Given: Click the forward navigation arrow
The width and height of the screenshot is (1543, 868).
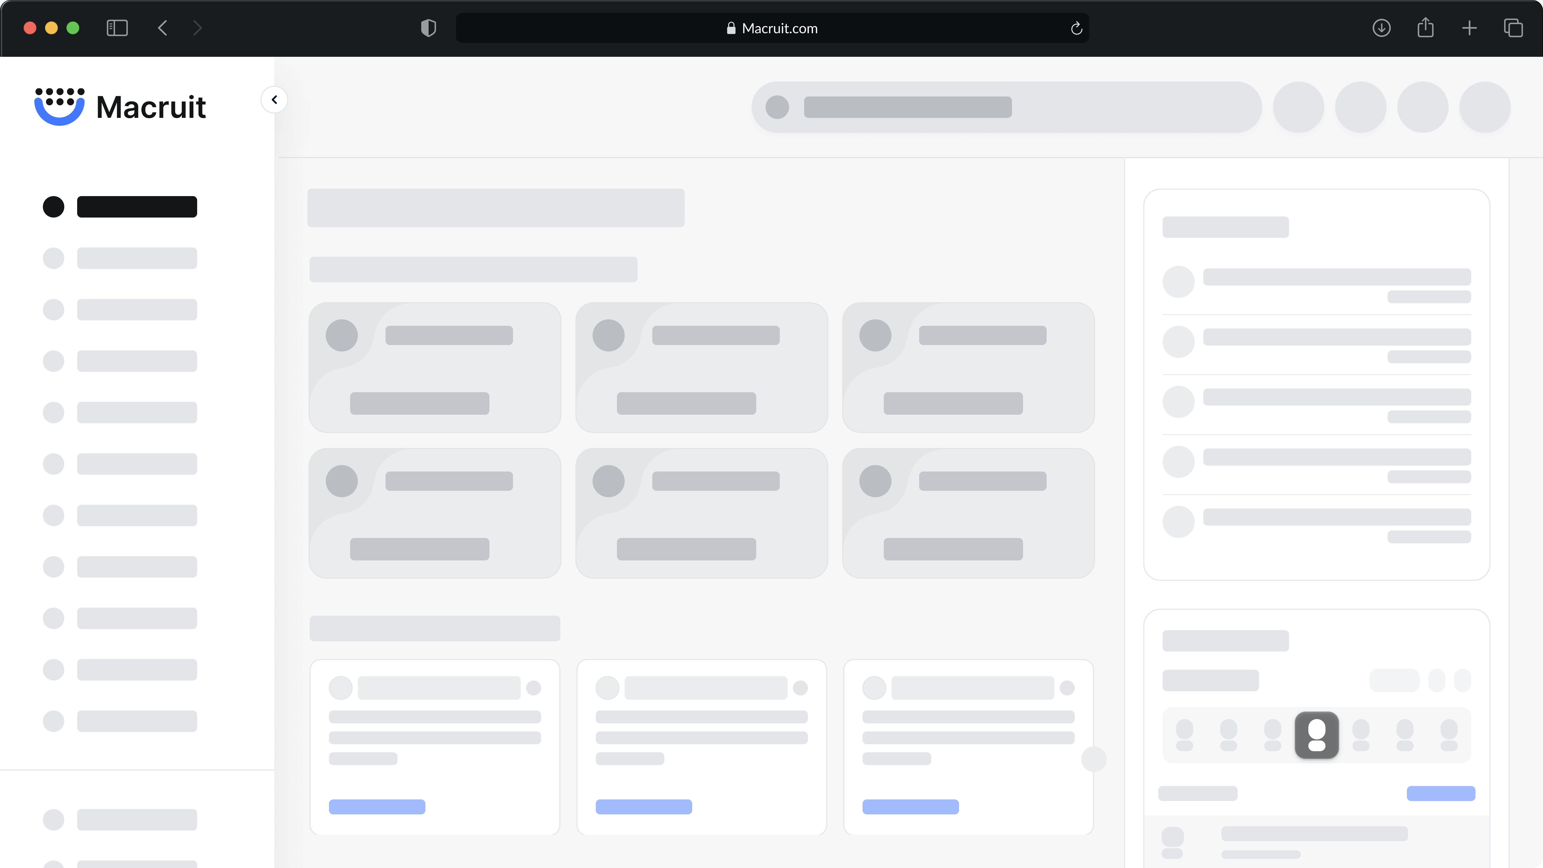Looking at the screenshot, I should pyautogui.click(x=198, y=28).
